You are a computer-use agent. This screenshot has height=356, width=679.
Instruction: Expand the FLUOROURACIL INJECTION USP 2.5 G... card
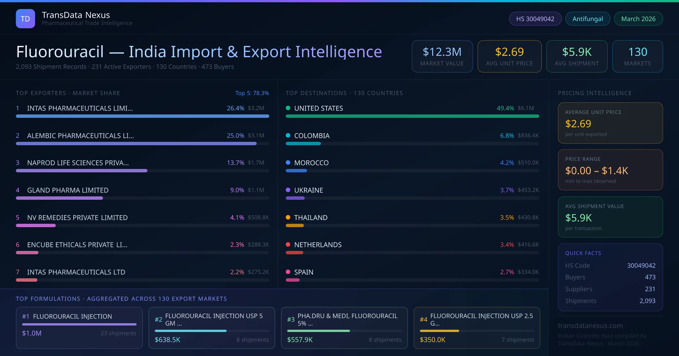coord(477,328)
